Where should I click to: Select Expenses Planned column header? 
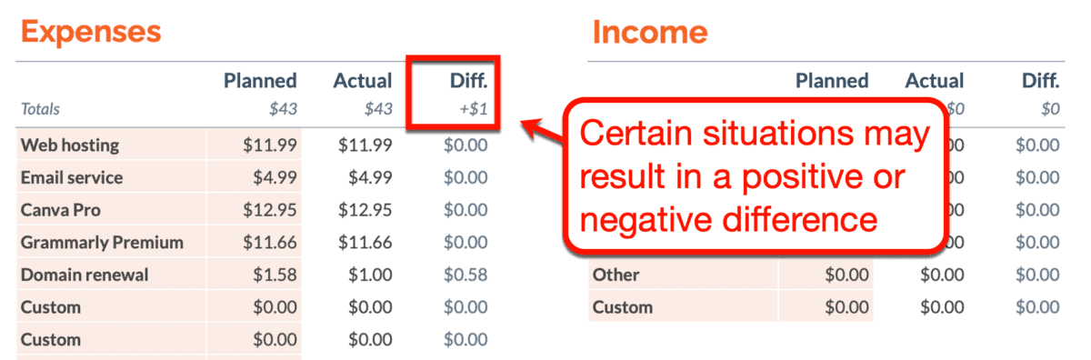tap(260, 81)
